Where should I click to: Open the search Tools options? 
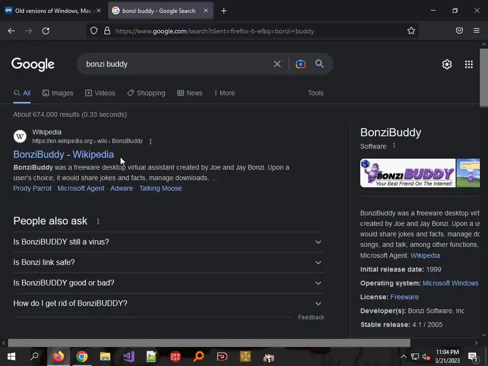pos(315,93)
